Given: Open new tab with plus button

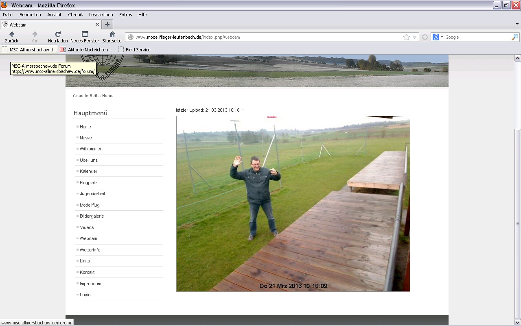Looking at the screenshot, I should [x=107, y=24].
